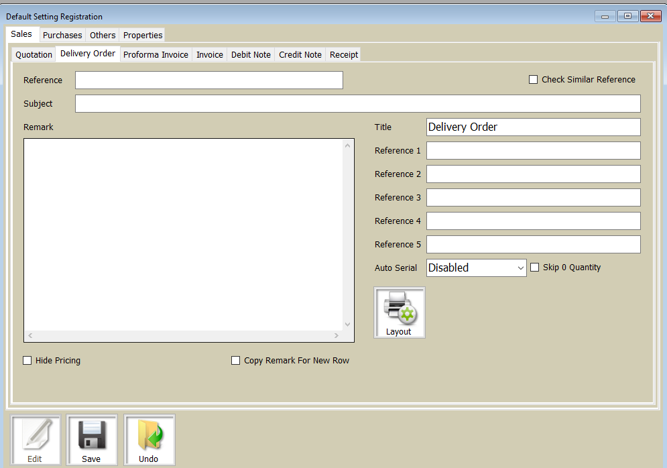Screen dimensions: 667x468
Task: Click the Reference 5 input field
Action: pyautogui.click(x=534, y=244)
